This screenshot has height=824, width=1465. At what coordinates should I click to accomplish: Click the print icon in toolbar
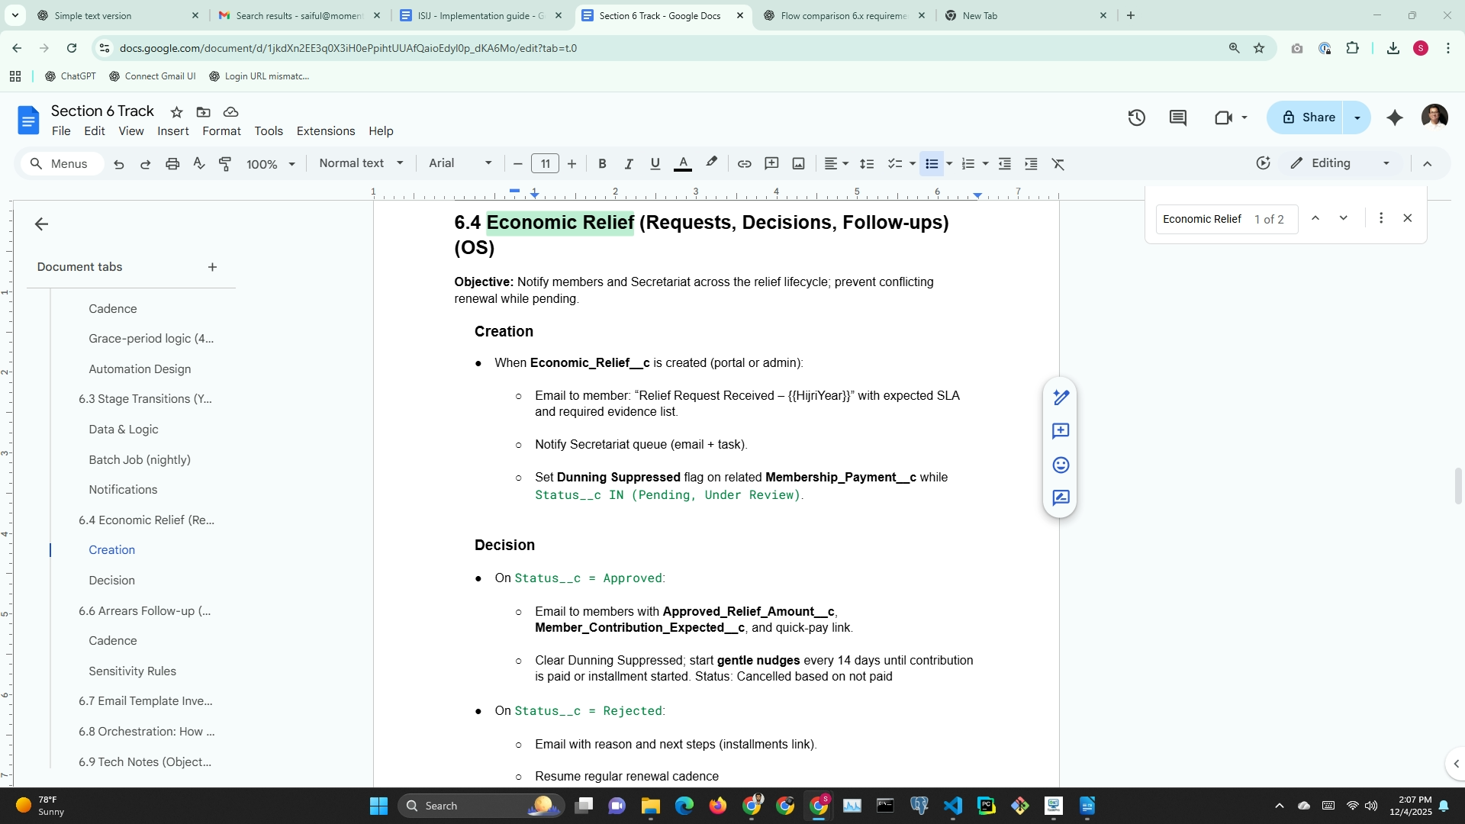point(172,164)
